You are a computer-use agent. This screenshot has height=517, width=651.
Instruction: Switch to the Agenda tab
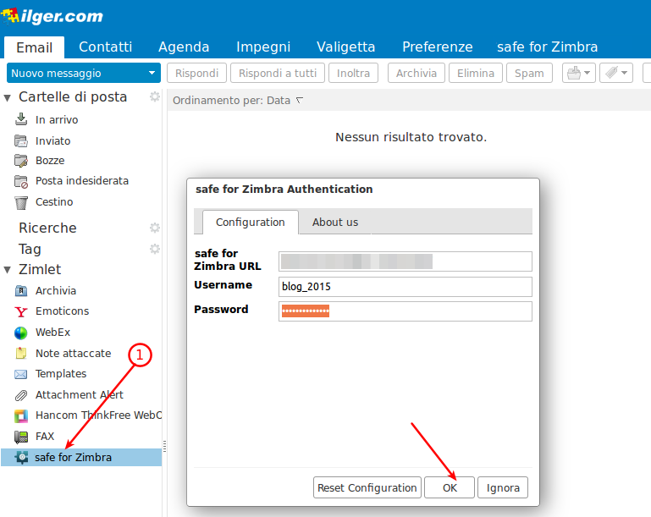pyautogui.click(x=184, y=47)
